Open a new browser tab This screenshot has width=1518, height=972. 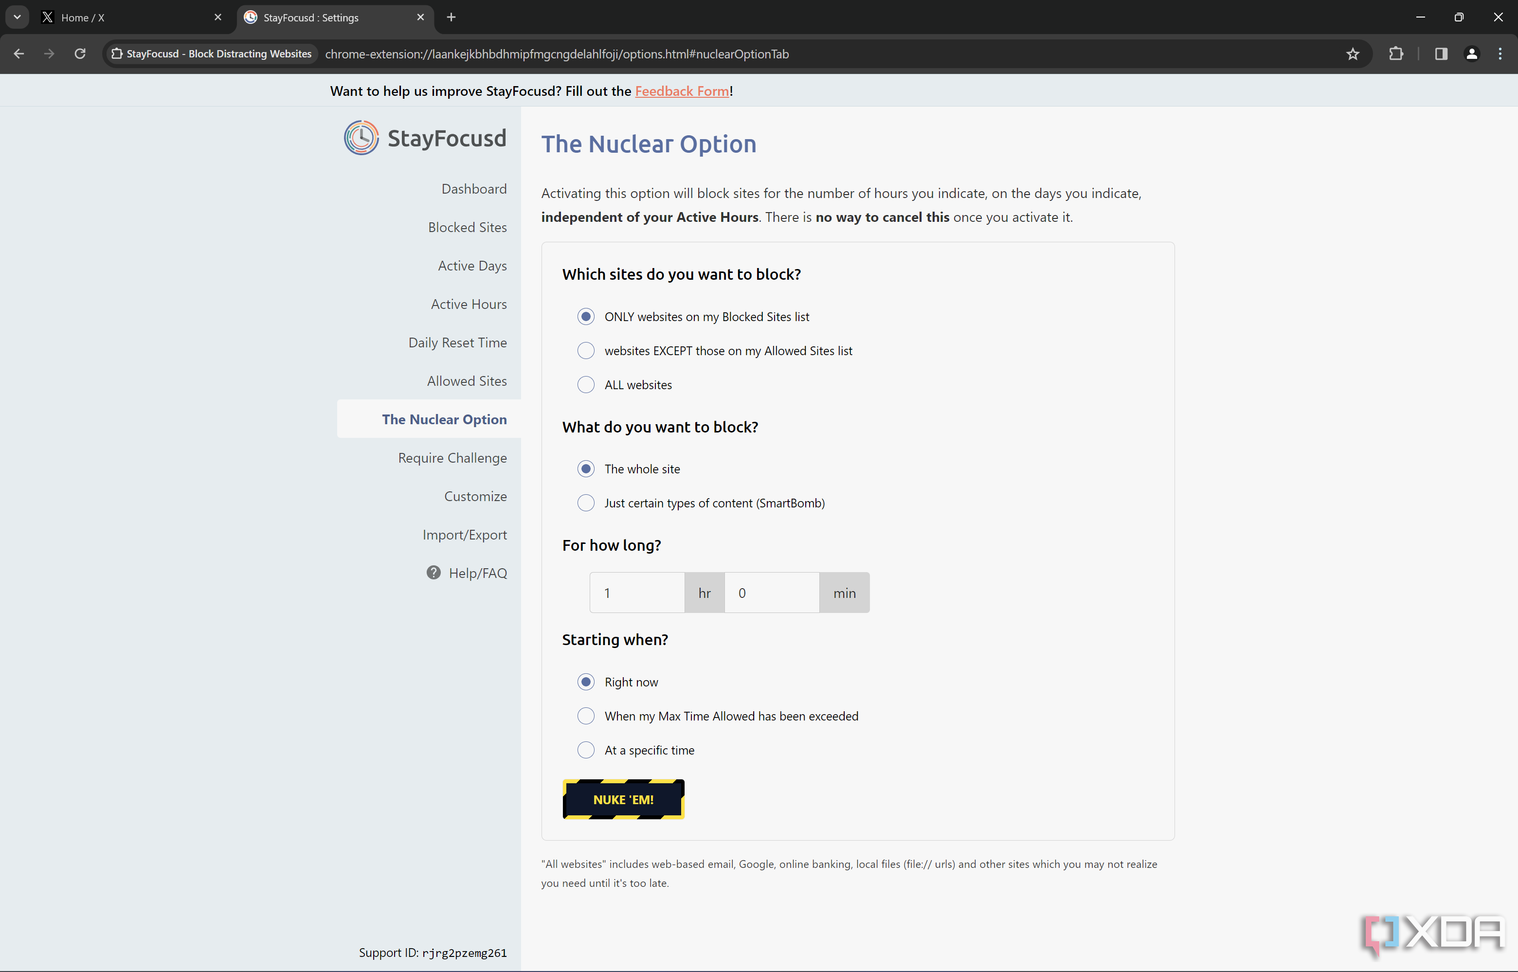(x=452, y=17)
